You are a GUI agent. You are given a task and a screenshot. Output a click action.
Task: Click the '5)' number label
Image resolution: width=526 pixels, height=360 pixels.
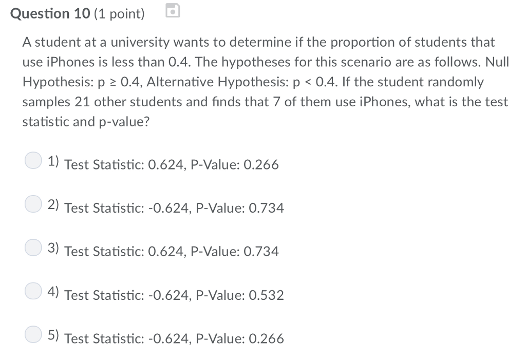[53, 335]
